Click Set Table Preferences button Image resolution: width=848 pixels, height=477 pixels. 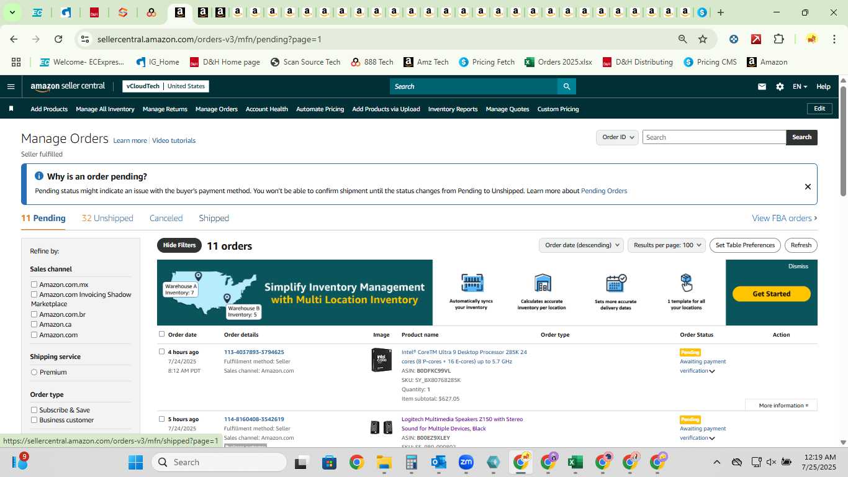pyautogui.click(x=745, y=245)
